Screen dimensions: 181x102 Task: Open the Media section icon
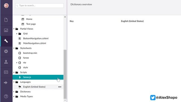tap(6, 30)
